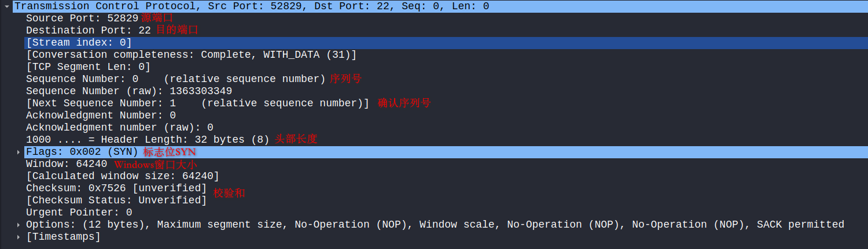Click the Header Length: 32 bytes row

click(x=148, y=140)
